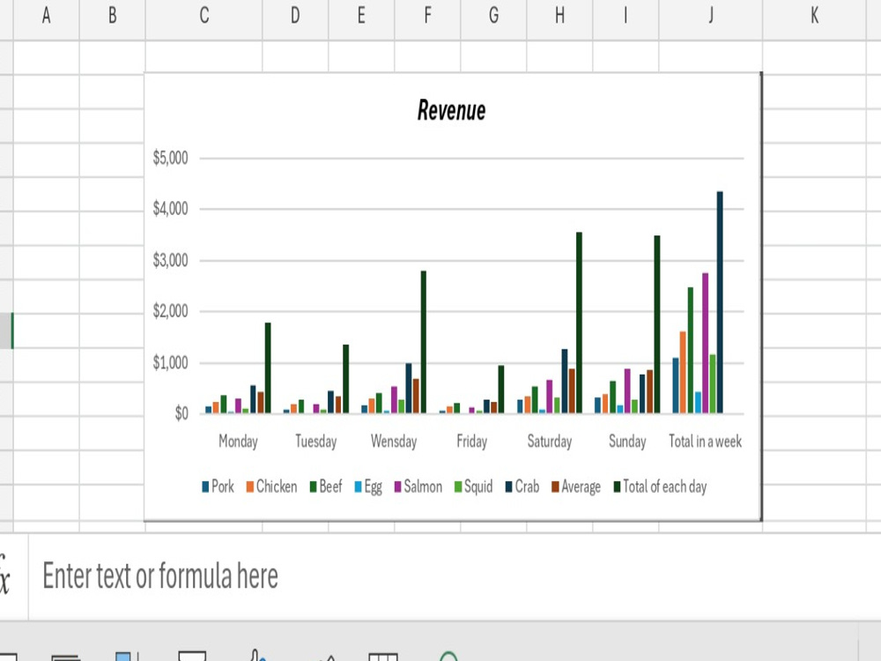The height and width of the screenshot is (661, 881).
Task: Click the $5,000 axis value
Action: [170, 158]
